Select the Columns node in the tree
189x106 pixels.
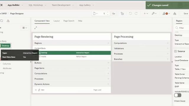pos(7,64)
